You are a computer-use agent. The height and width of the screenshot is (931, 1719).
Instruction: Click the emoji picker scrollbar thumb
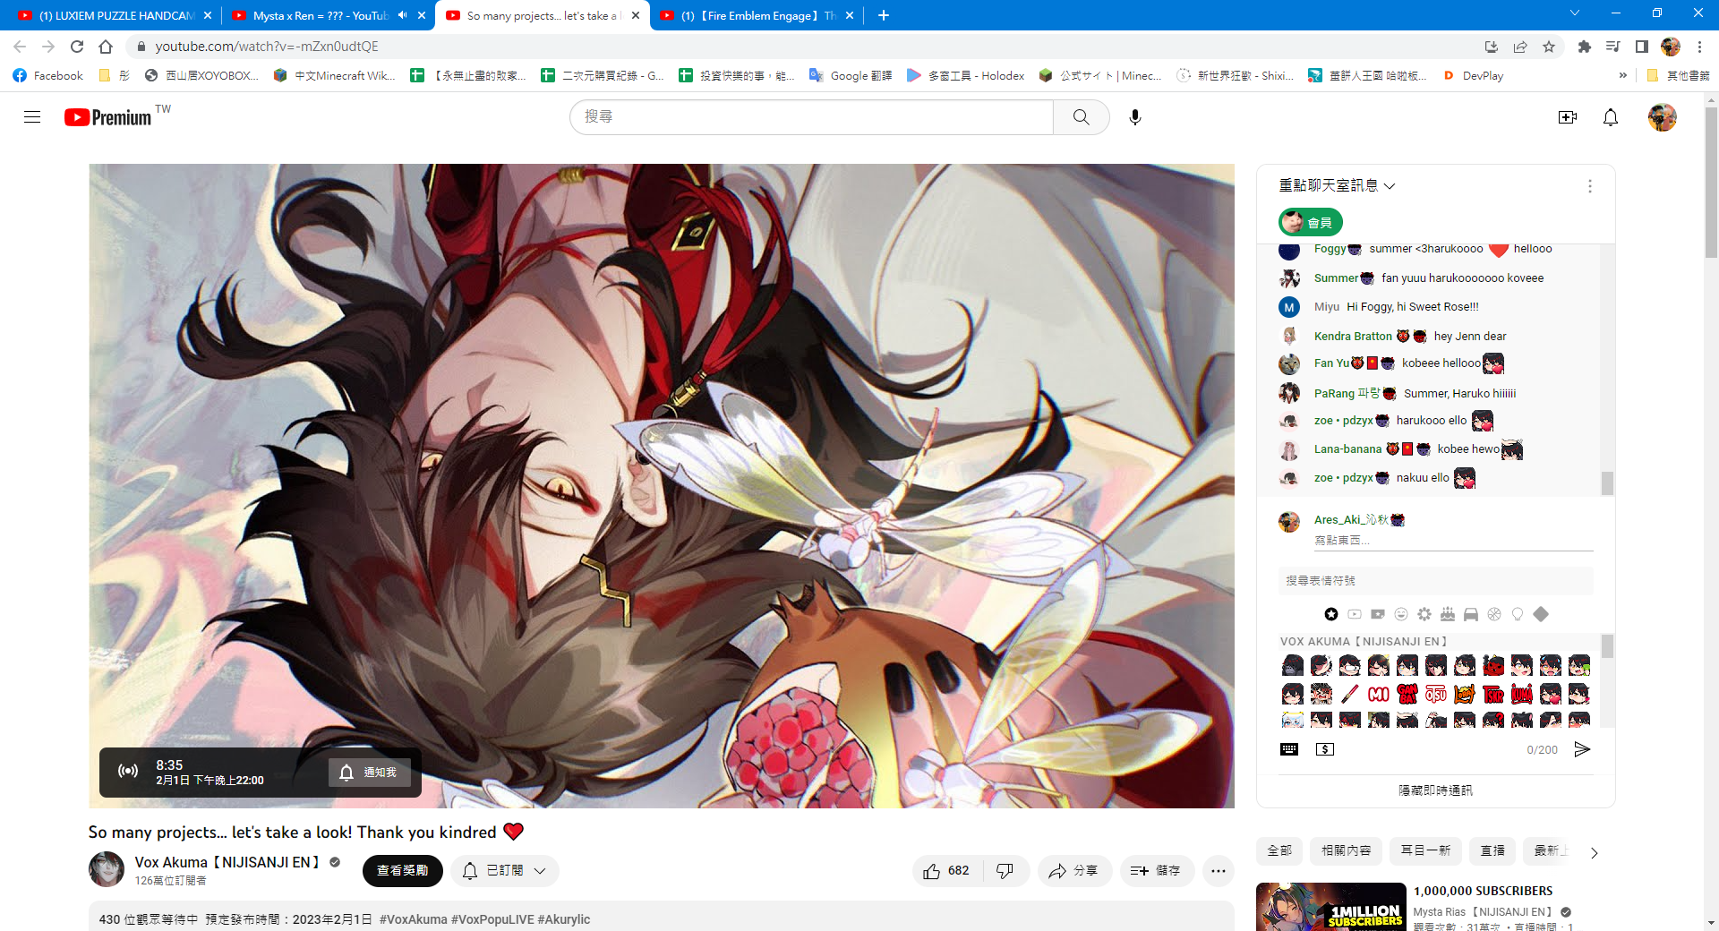point(1607,645)
